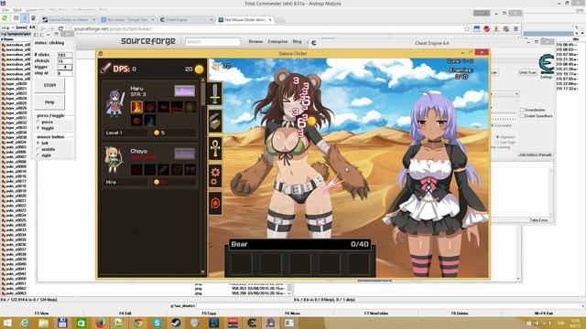
Task: Attack the Bear enemy character
Action: 299,156
